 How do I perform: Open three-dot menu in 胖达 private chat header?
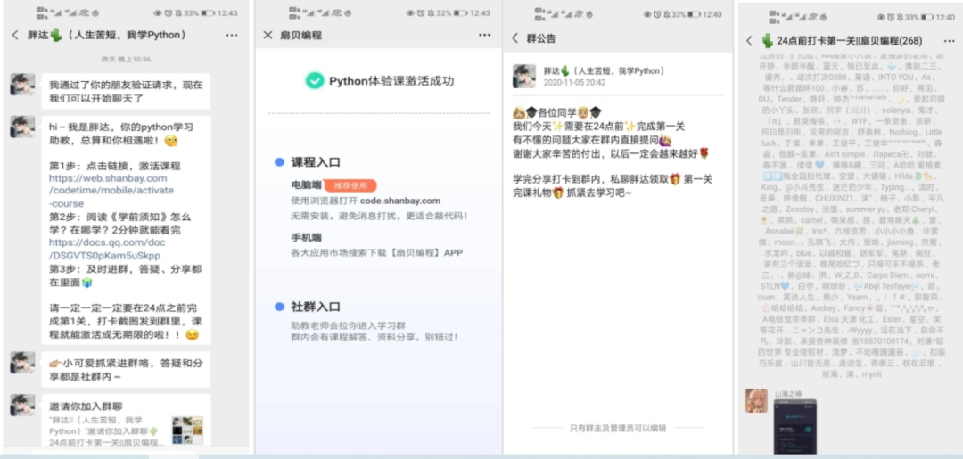(x=232, y=35)
